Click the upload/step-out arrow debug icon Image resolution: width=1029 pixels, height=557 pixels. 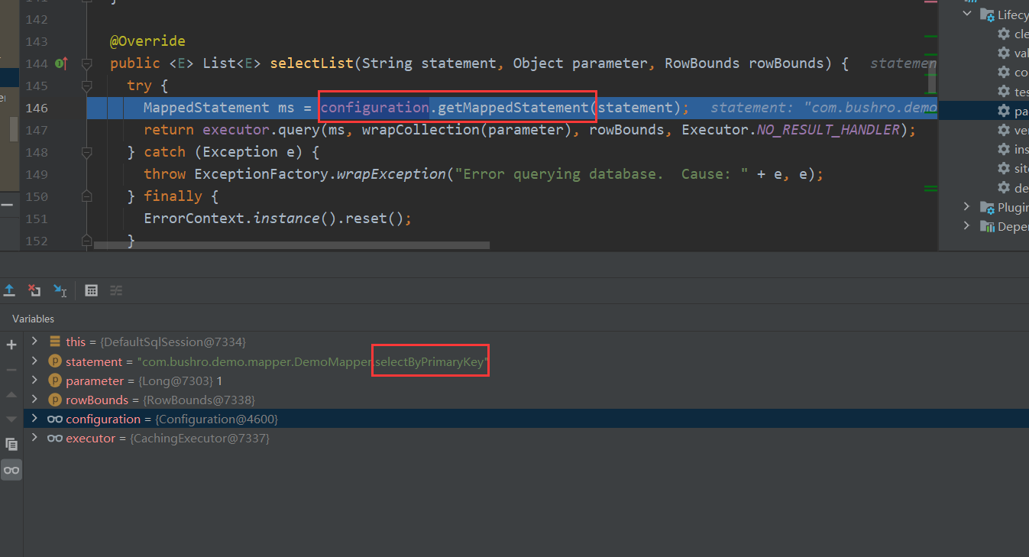click(9, 290)
